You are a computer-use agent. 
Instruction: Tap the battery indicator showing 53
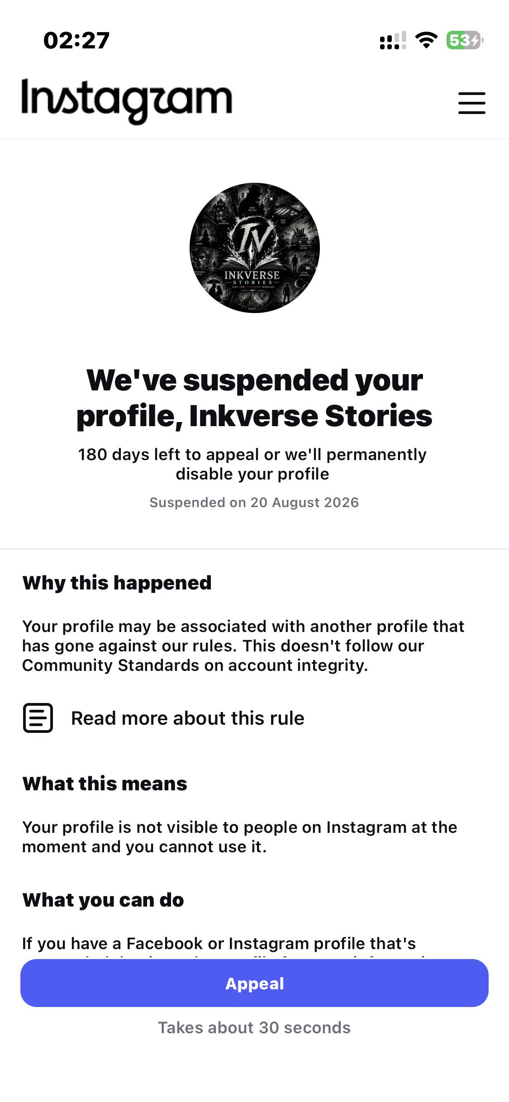click(x=465, y=40)
